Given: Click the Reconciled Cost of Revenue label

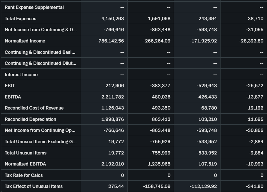Looking at the screenshot, I should tap(34, 108).
